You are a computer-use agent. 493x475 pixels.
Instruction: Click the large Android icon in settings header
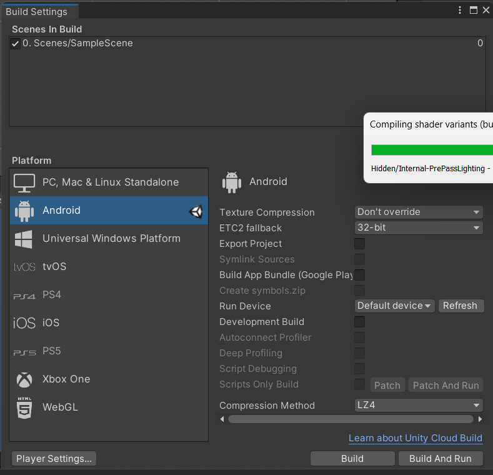pos(232,182)
